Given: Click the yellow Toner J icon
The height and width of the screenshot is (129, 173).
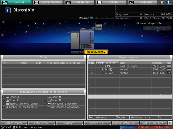Looking at the screenshot, I should tap(7, 97).
